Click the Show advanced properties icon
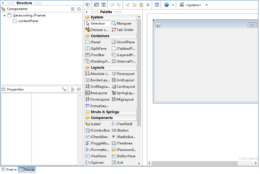This screenshot has width=260, height=174. click(73, 90)
